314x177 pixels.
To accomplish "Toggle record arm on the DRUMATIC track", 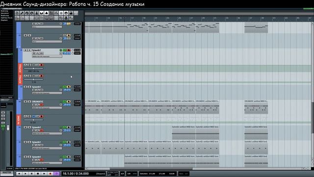I will [x=69, y=102].
